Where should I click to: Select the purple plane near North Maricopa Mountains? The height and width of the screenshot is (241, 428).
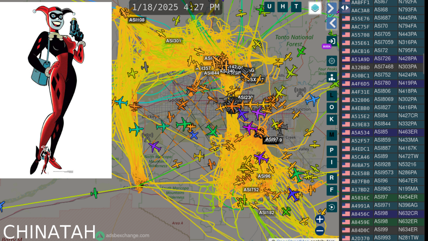[x=155, y=146]
